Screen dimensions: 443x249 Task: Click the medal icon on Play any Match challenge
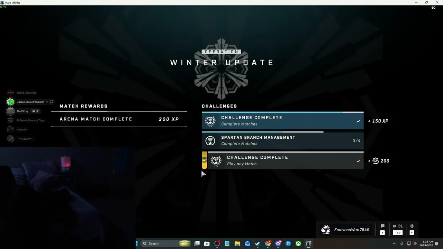point(216,161)
